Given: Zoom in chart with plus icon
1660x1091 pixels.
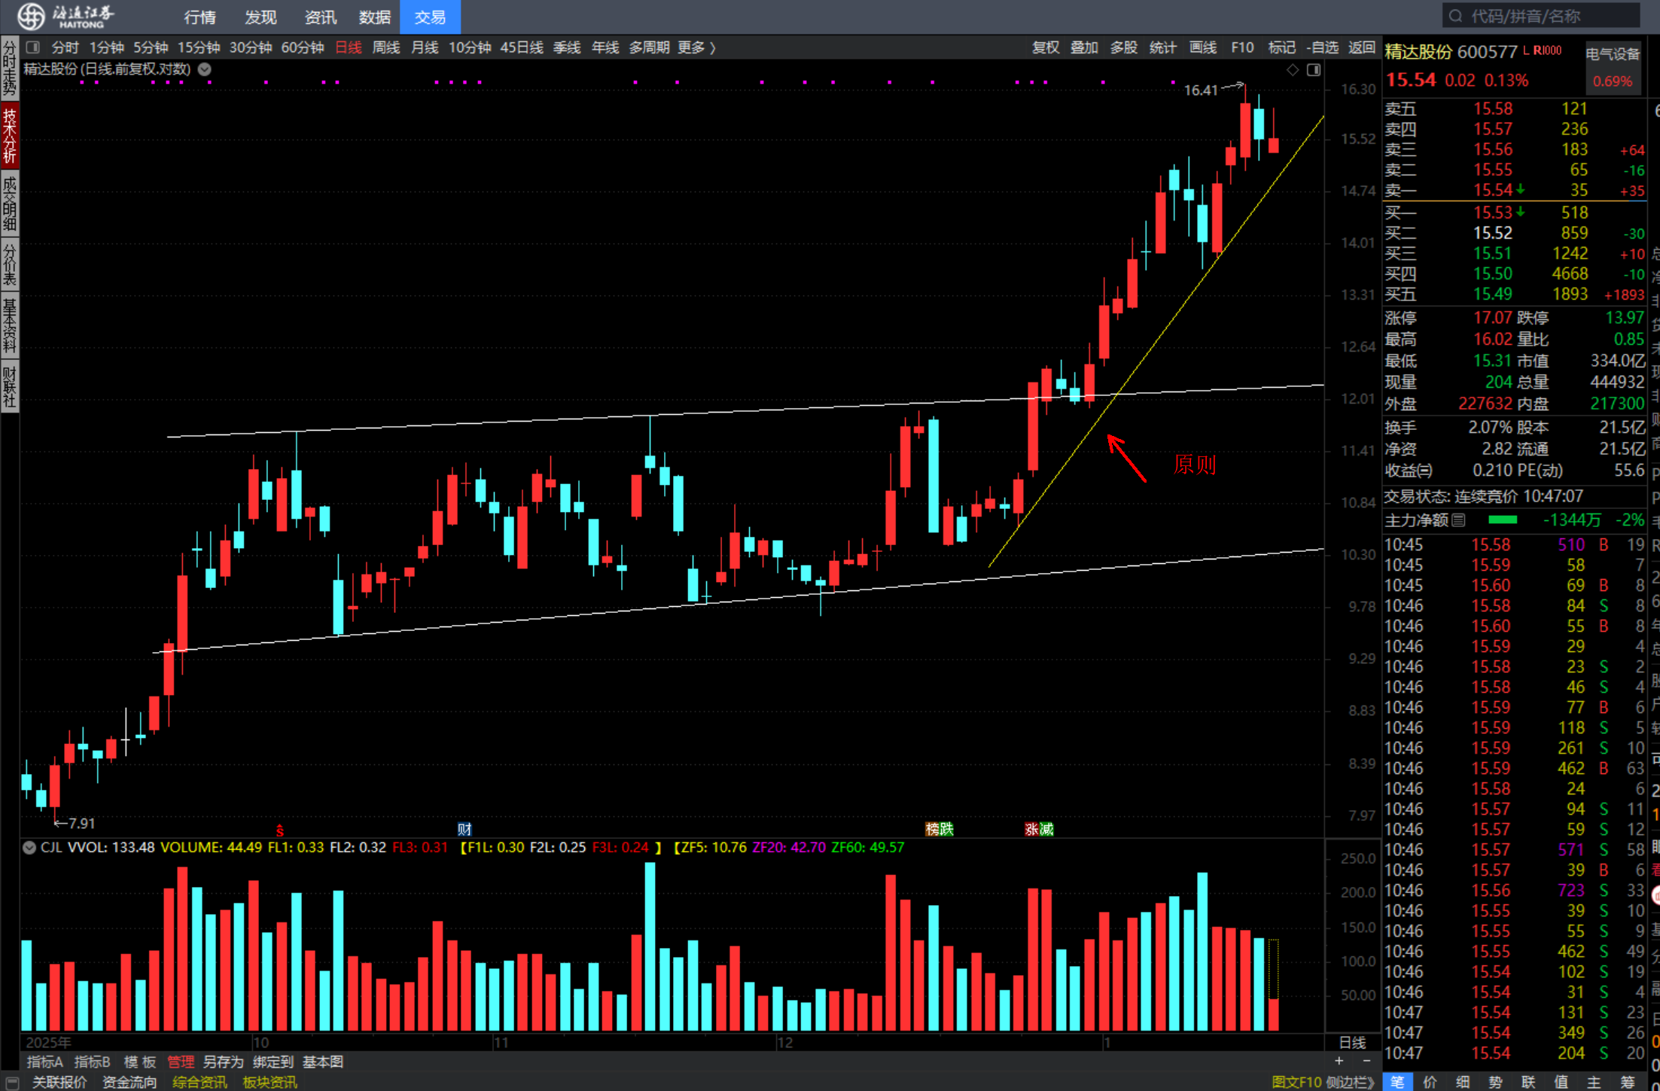Looking at the screenshot, I should pyautogui.click(x=1339, y=1061).
